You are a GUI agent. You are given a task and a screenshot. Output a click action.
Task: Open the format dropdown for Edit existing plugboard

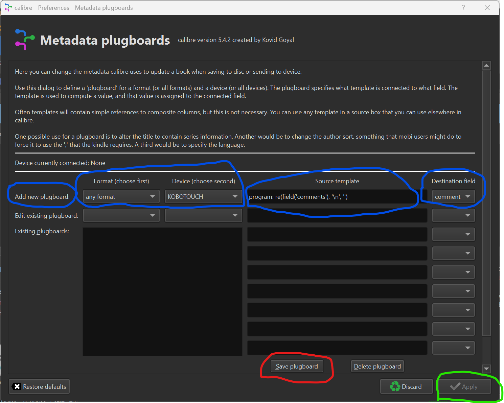pos(121,215)
